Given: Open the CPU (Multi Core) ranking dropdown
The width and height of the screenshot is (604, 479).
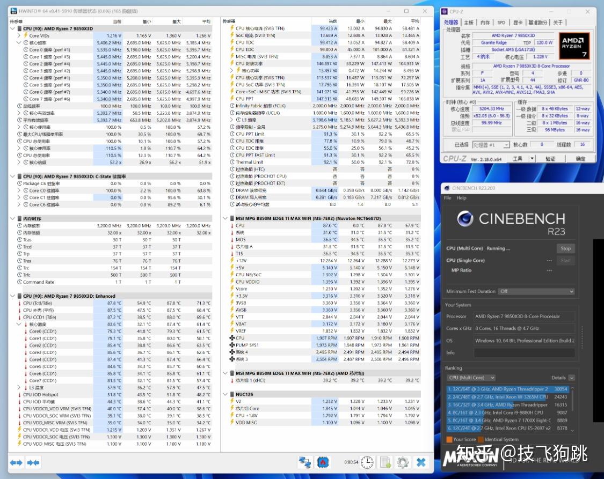Looking at the screenshot, I should point(471,378).
